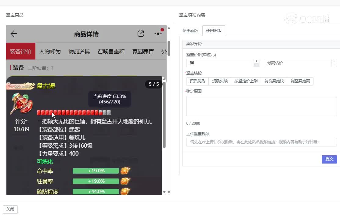Choose the 资质优秀 conclusion option
The image size is (340, 216).
(197, 81)
